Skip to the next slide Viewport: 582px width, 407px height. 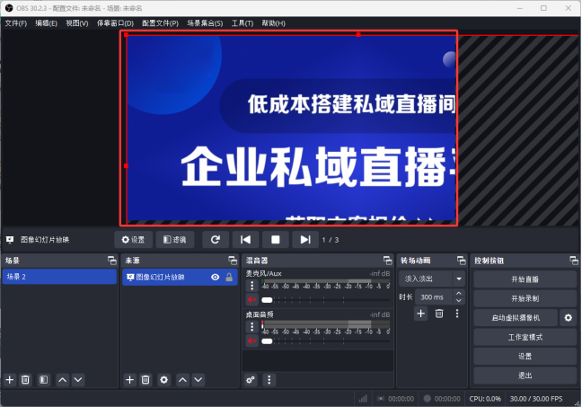tap(306, 240)
